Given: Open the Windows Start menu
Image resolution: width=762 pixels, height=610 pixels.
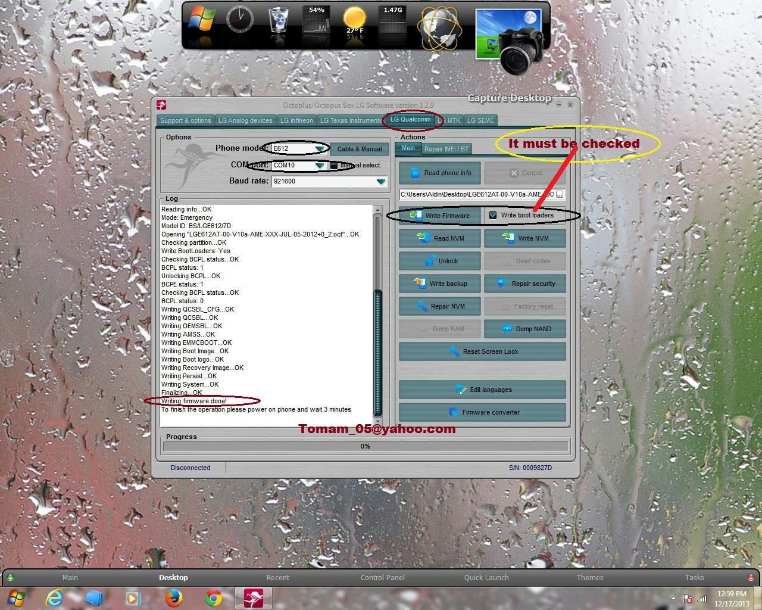Looking at the screenshot, I should 17,598.
